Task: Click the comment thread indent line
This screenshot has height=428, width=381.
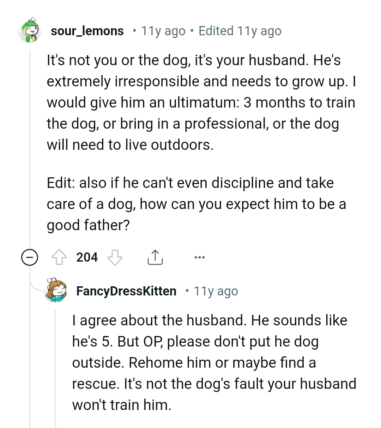Action: tap(30, 141)
